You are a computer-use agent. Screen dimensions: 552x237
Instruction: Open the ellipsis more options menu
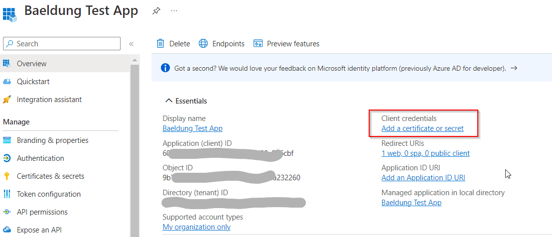[x=174, y=11]
